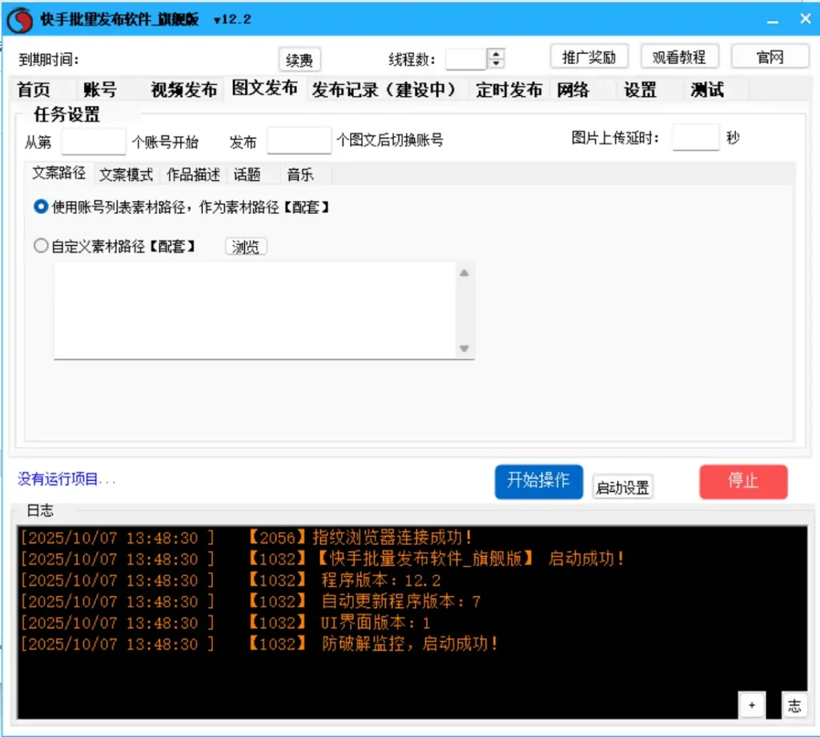Increase thread count with up arrow
The image size is (820, 737).
point(496,54)
